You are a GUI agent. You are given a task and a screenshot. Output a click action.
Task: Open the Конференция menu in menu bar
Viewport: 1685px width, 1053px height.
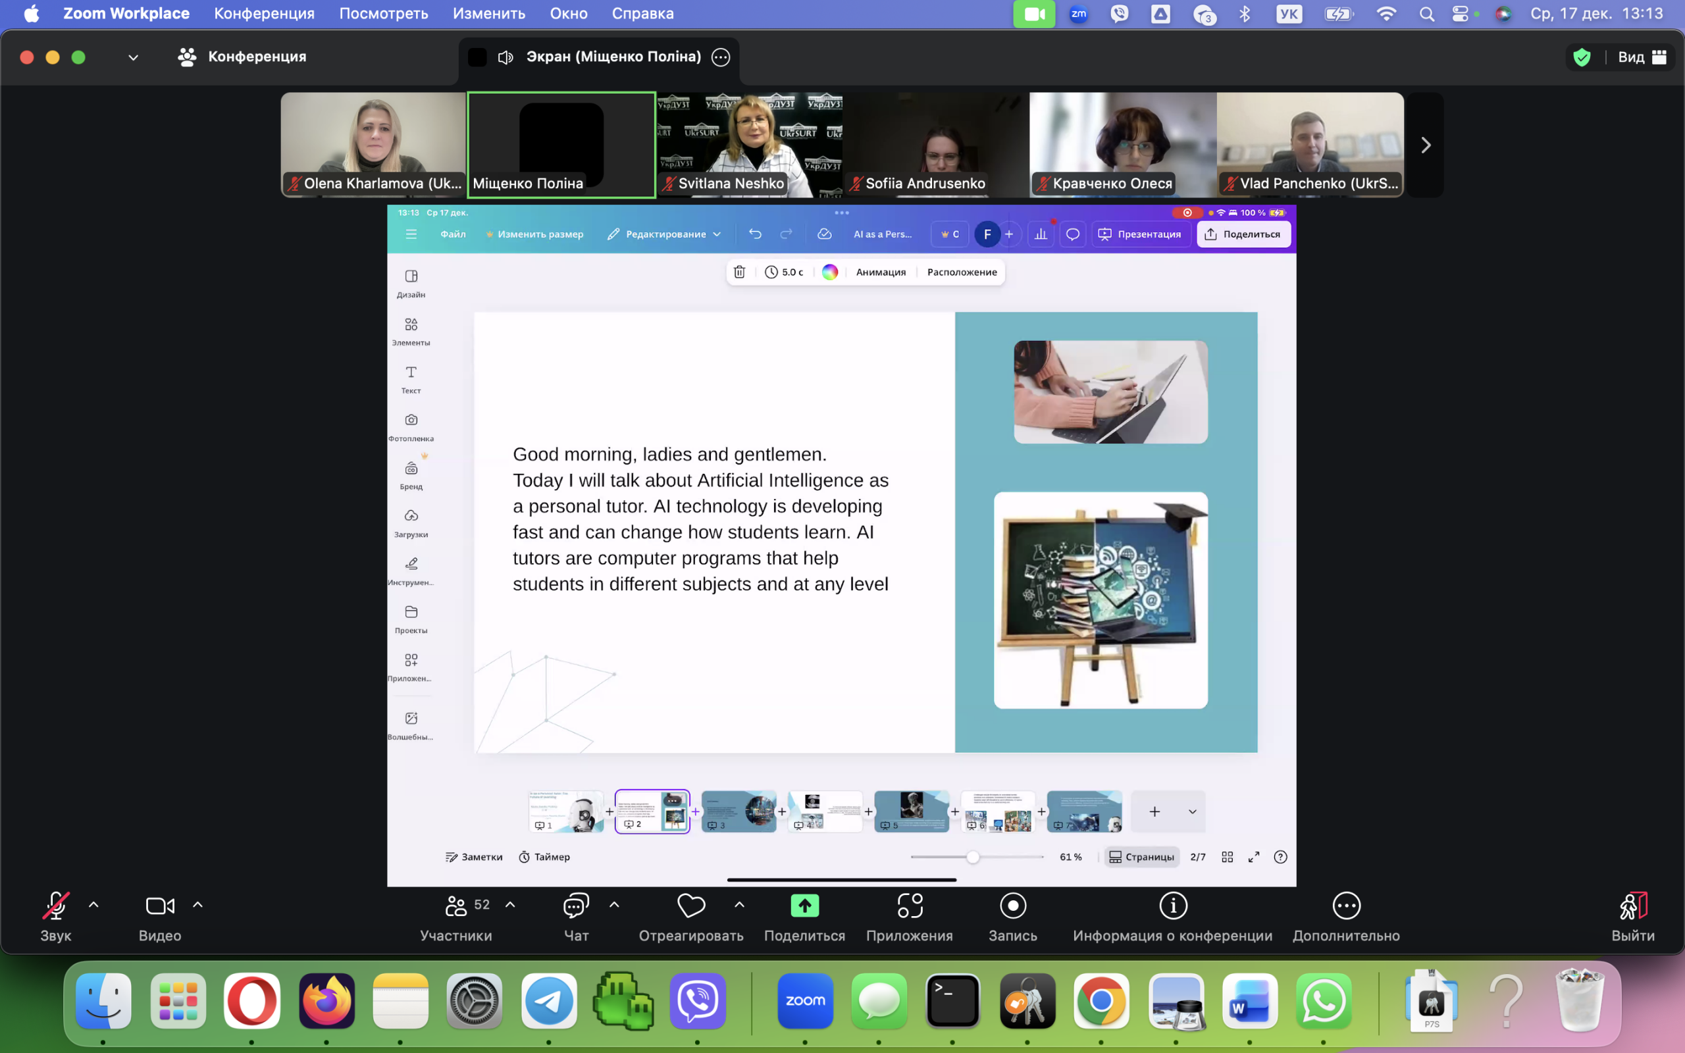pyautogui.click(x=264, y=13)
